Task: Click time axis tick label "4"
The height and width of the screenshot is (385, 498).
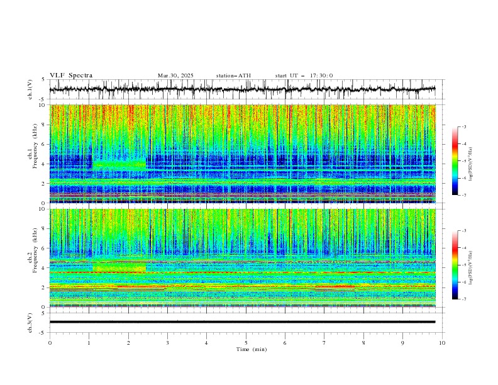Action: (206, 343)
